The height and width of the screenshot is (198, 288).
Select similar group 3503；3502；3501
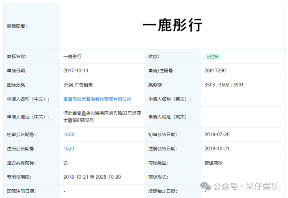(224, 85)
